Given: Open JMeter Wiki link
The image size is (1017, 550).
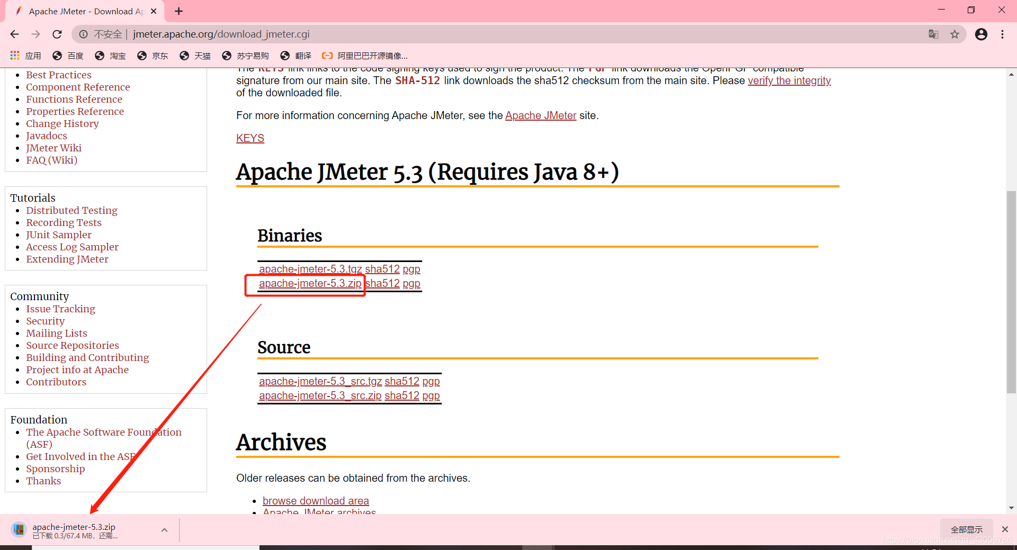Looking at the screenshot, I should [54, 148].
